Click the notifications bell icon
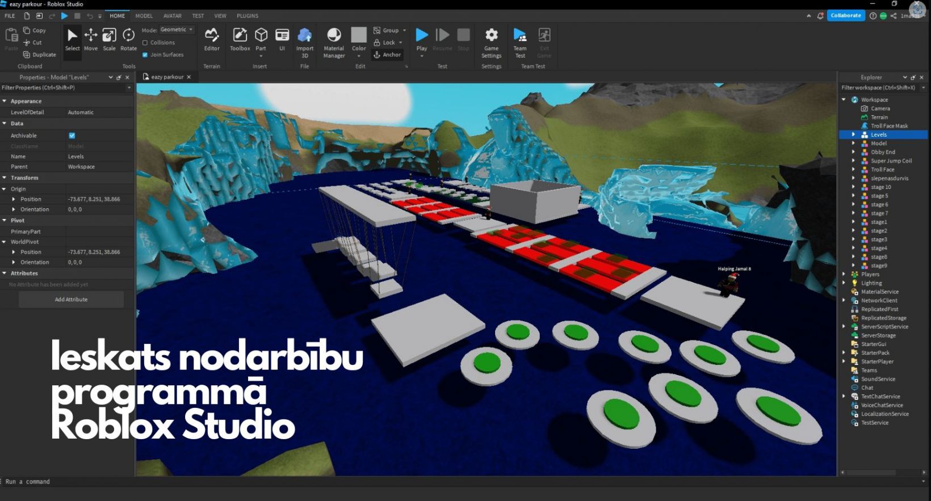The height and width of the screenshot is (501, 931). 820,16
